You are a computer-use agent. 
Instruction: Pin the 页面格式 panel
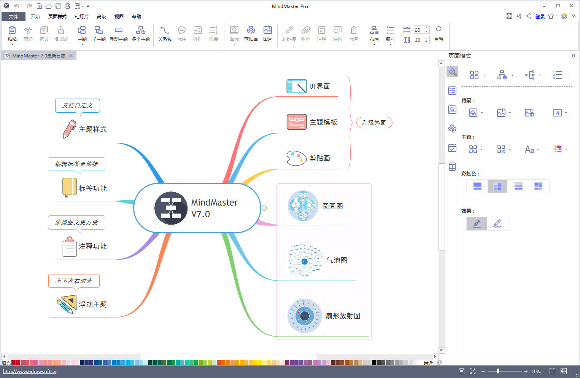click(x=574, y=56)
